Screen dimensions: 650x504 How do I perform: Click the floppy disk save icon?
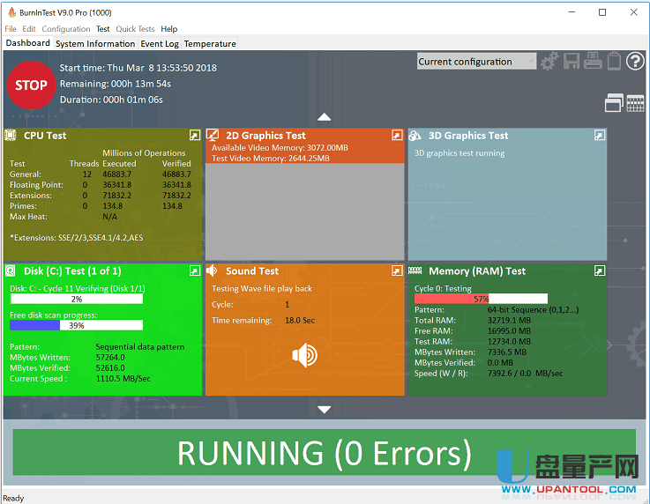point(572,62)
